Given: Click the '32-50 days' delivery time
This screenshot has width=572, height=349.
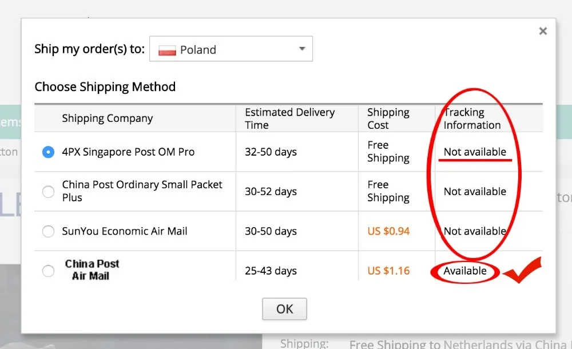Looking at the screenshot, I should (x=271, y=152).
